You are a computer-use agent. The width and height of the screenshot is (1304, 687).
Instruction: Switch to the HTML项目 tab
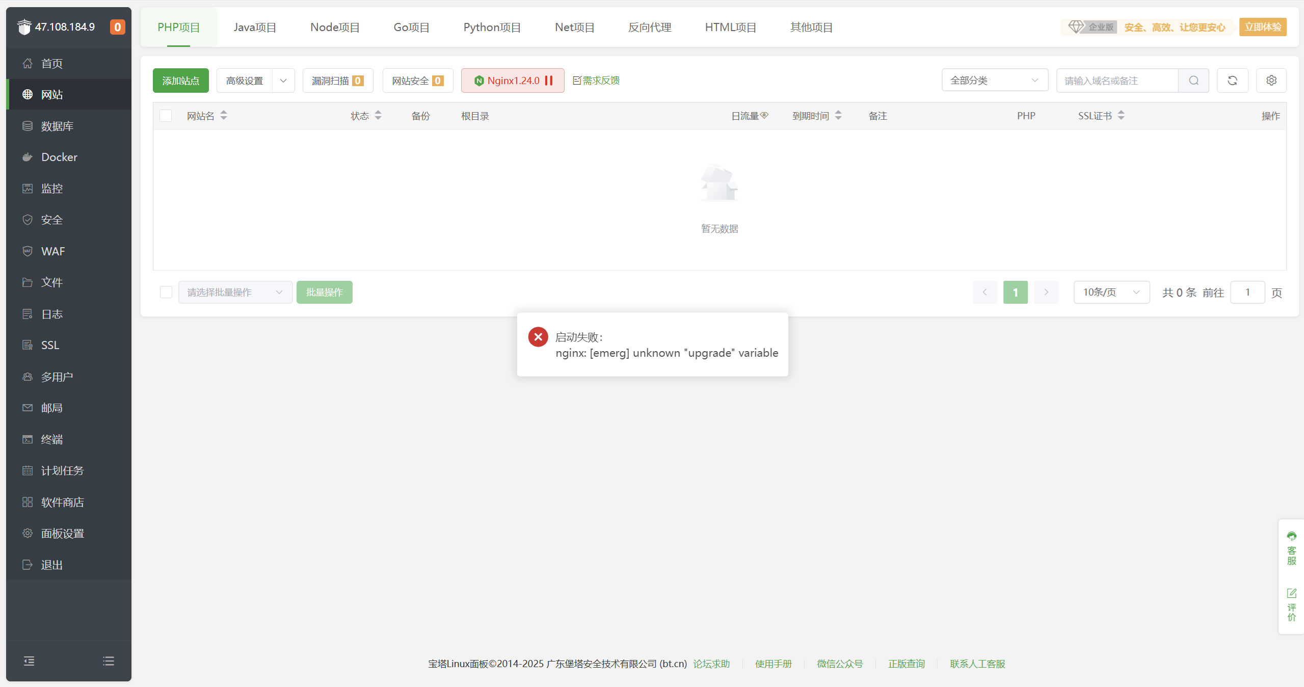(x=730, y=27)
